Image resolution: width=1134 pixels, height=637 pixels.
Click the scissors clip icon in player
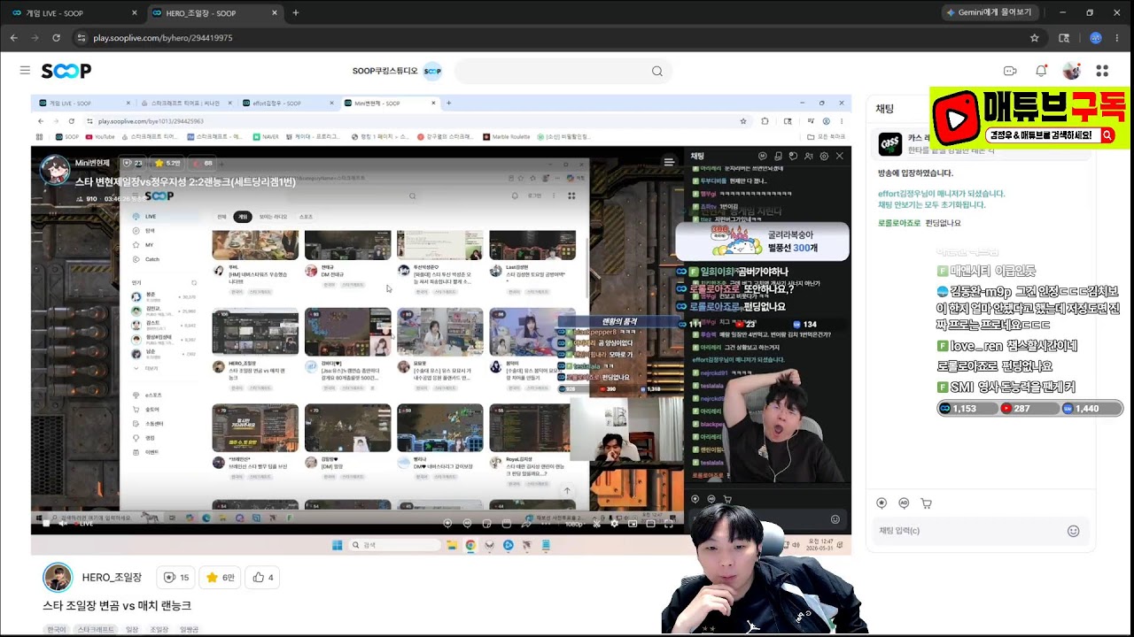point(596,524)
